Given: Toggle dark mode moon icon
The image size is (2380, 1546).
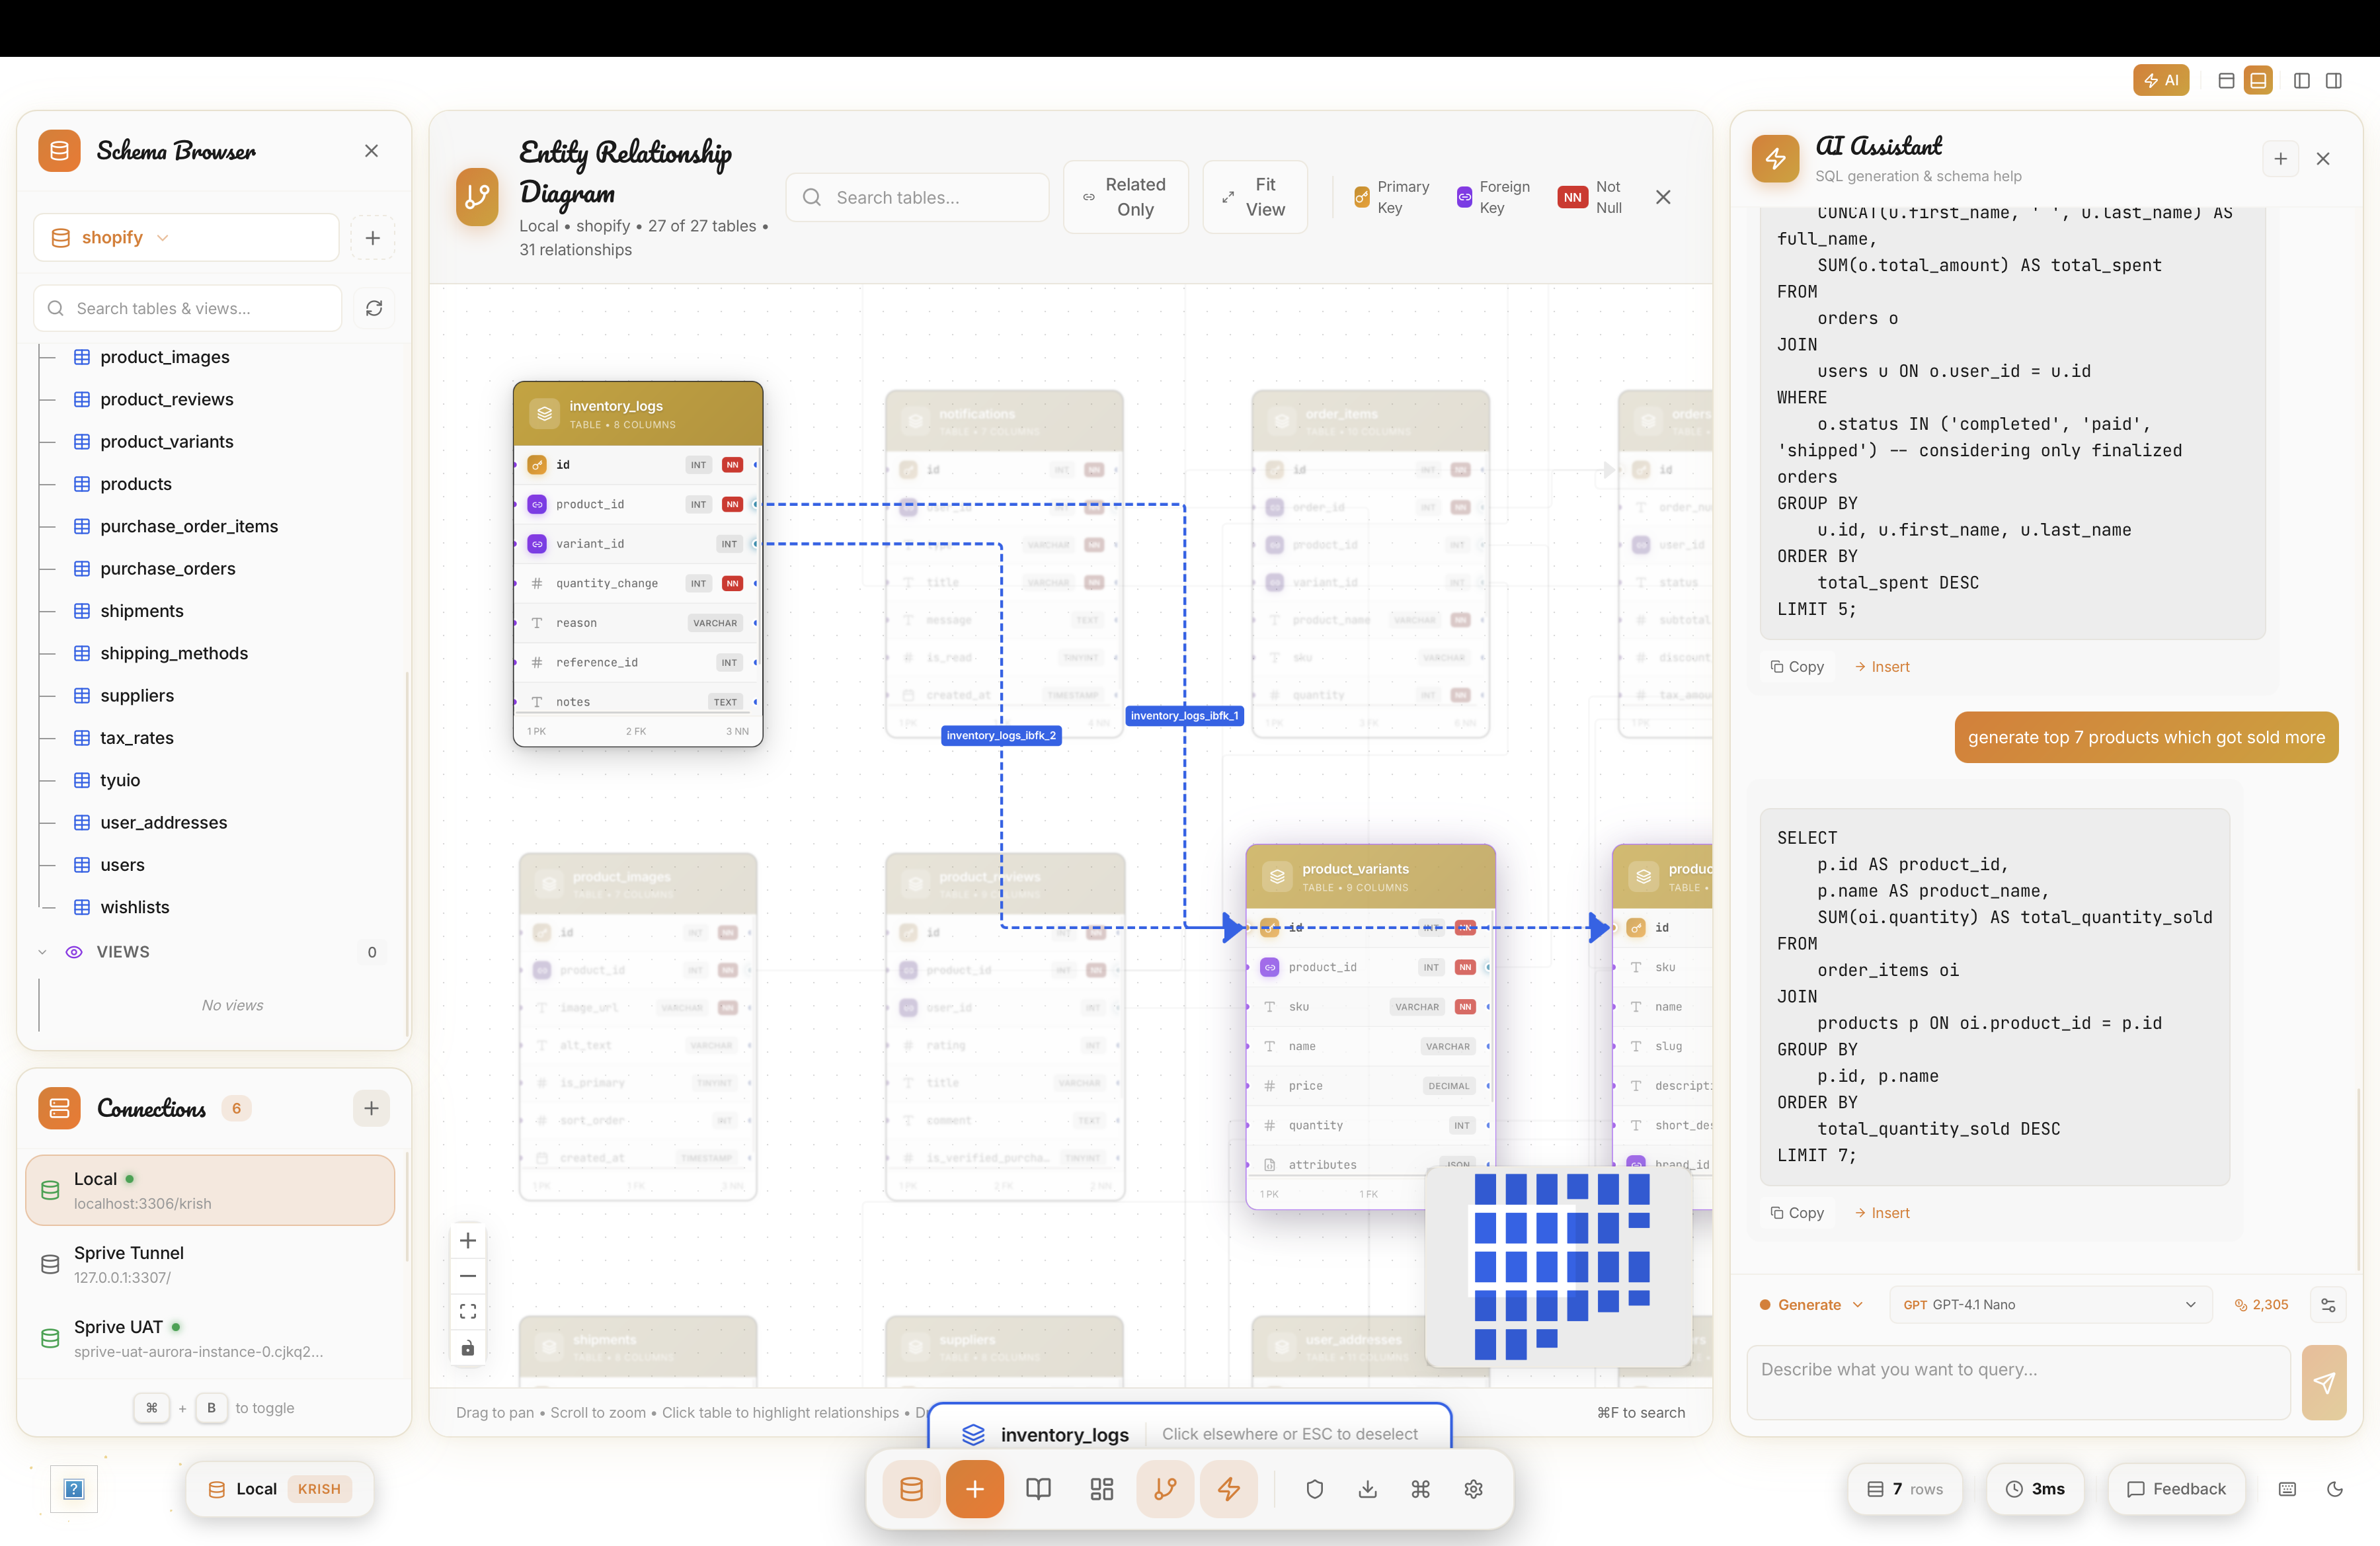Looking at the screenshot, I should click(2335, 1489).
